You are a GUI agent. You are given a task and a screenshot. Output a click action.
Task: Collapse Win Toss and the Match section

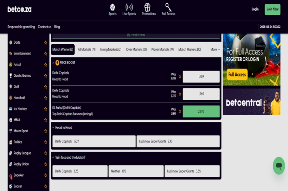point(53,157)
